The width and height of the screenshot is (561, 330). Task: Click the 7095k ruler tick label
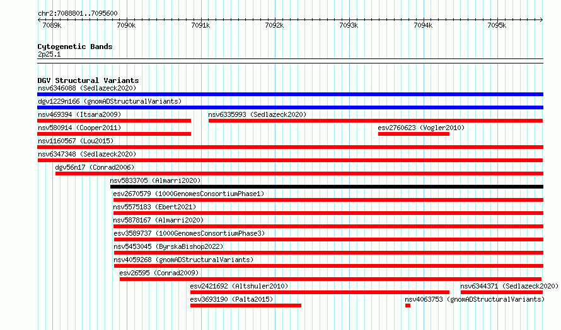(x=497, y=25)
